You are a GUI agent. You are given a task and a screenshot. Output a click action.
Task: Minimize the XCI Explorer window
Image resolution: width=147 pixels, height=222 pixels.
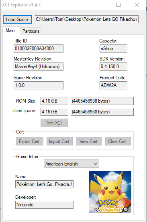(100, 5)
